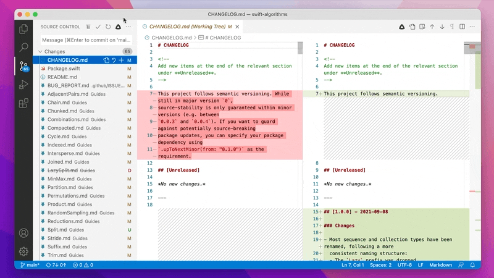The width and height of the screenshot is (494, 278).
Task: Open Source Control more actions ellipsis
Action: coord(128,27)
